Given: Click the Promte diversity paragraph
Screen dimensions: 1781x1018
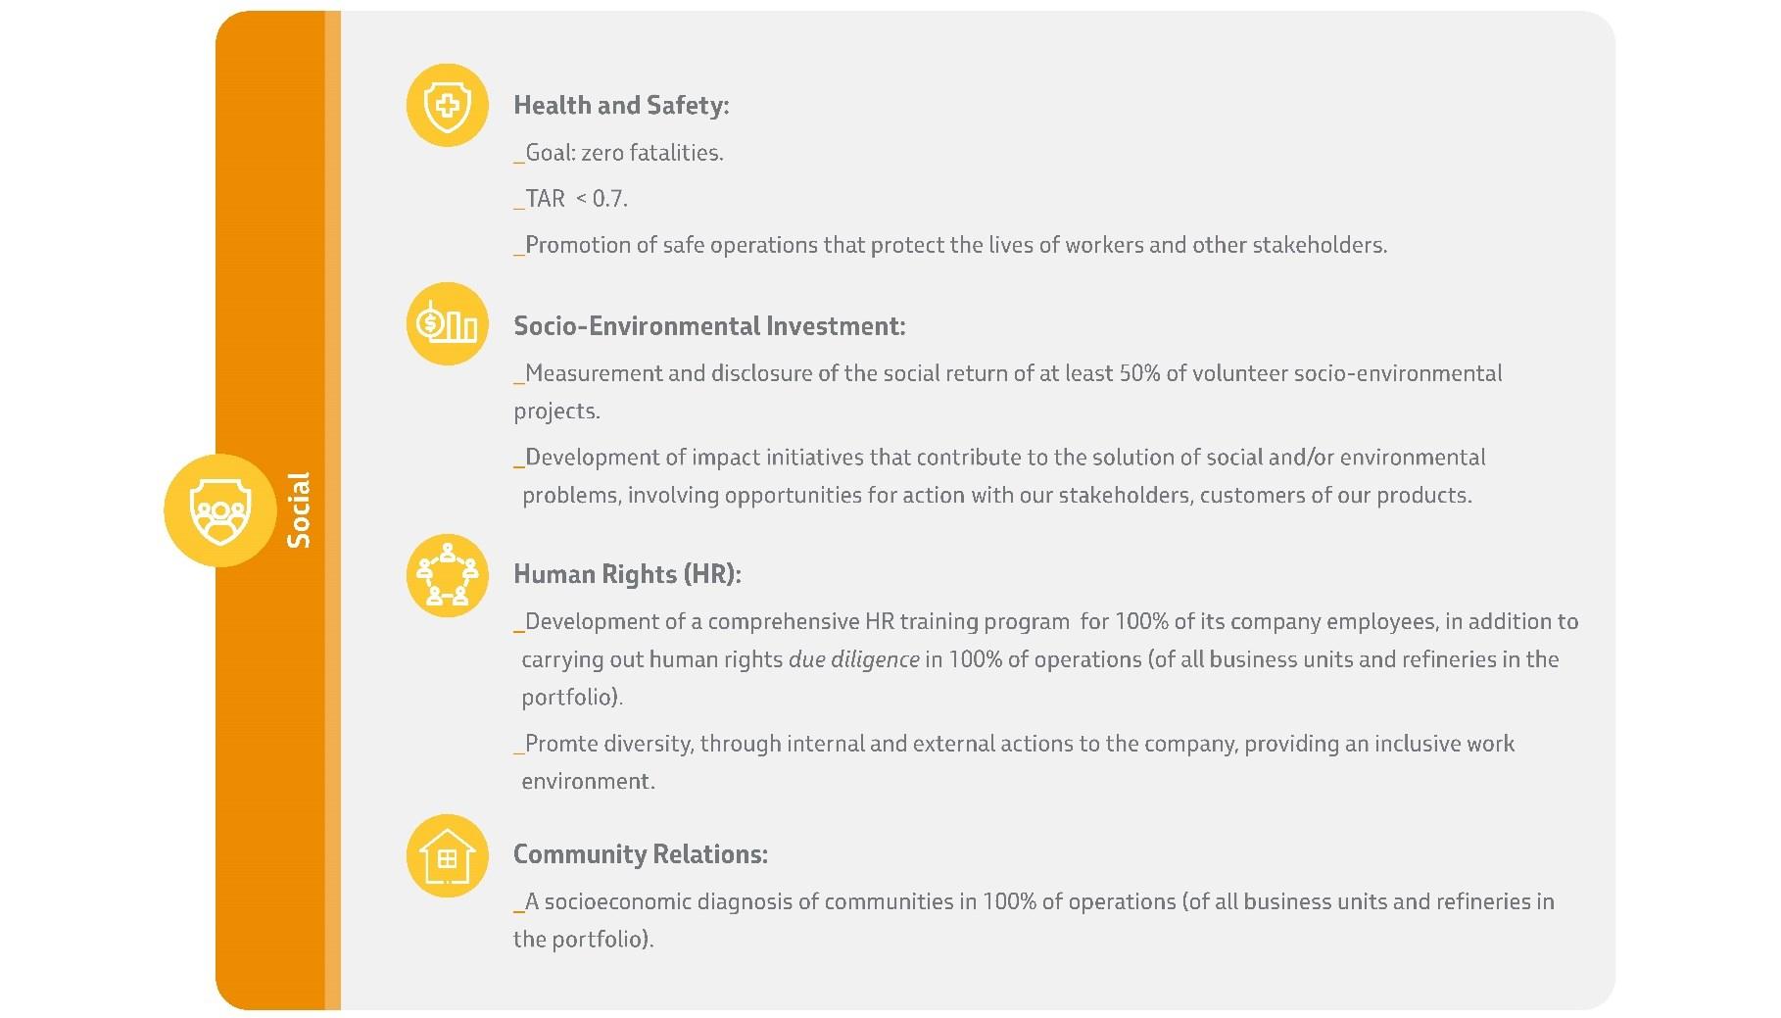Looking at the screenshot, I should (x=1014, y=762).
